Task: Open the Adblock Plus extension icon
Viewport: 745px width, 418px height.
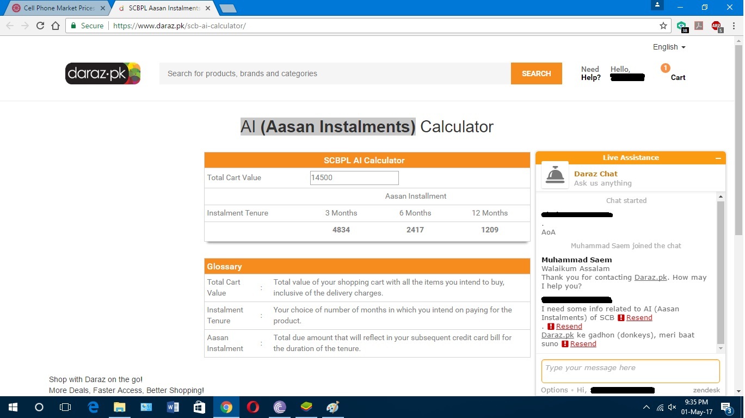Action: click(717, 26)
